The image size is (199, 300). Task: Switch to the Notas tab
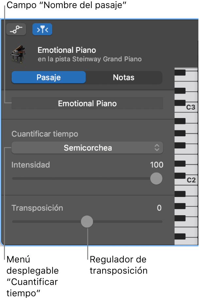point(124,77)
